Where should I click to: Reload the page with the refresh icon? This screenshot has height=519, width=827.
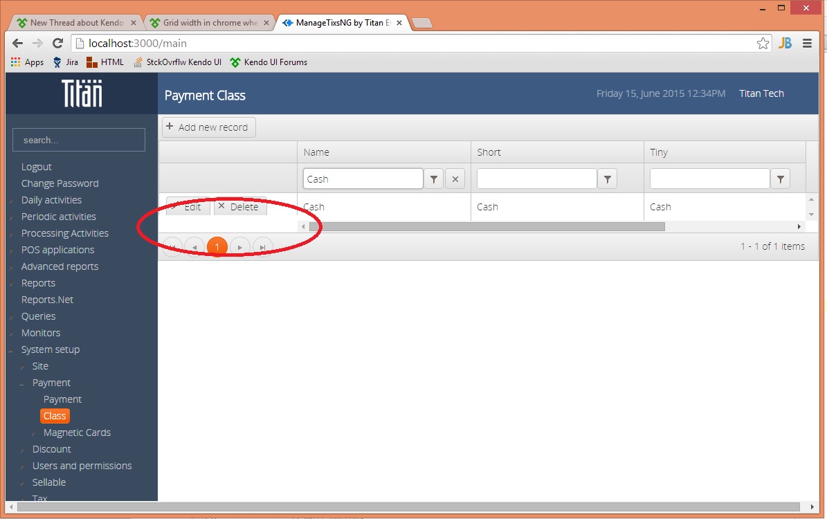[58, 43]
